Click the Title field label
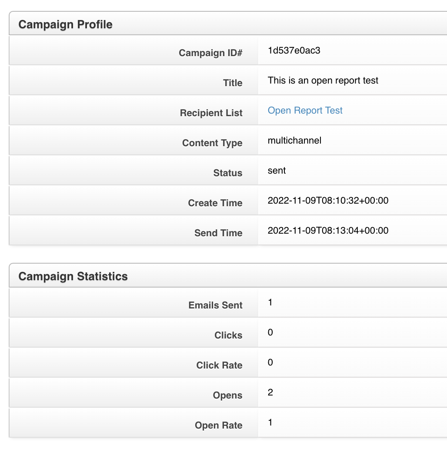This screenshot has height=449, width=447. [233, 83]
